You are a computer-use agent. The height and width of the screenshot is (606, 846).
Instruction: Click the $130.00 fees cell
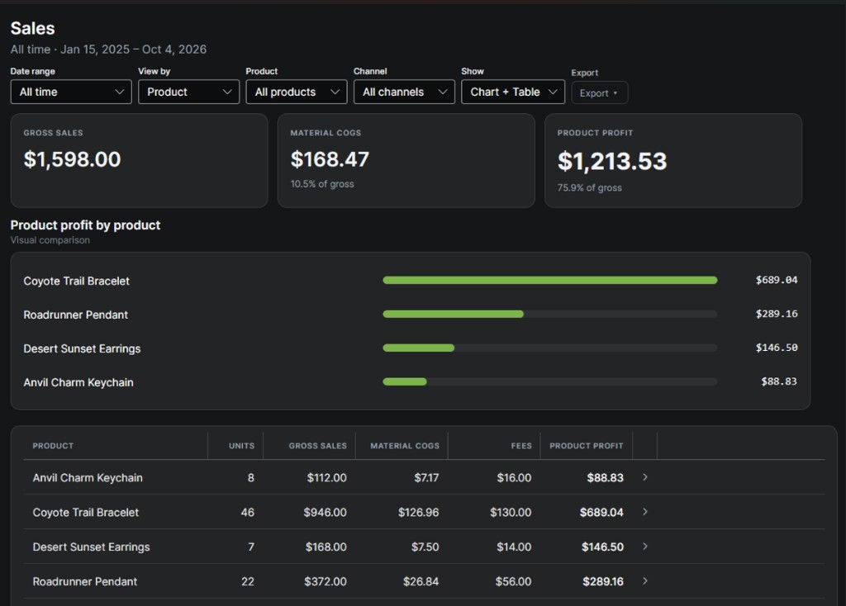coord(511,512)
